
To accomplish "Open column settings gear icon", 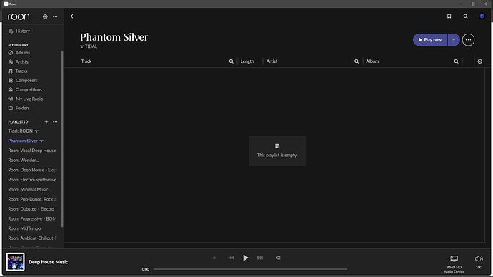I will 480,61.
